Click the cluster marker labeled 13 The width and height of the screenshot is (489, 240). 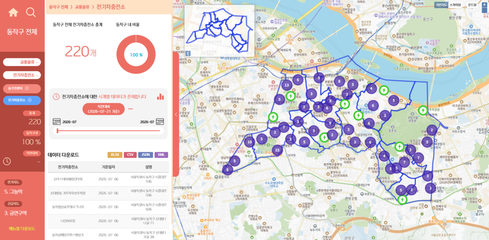coord(287,85)
